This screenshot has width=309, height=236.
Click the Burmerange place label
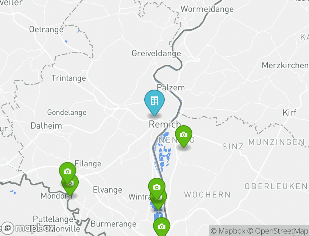pyautogui.click(x=114, y=224)
